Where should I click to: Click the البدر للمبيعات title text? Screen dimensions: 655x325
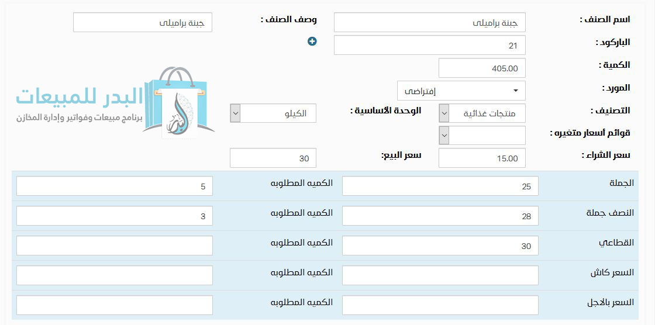[80, 98]
